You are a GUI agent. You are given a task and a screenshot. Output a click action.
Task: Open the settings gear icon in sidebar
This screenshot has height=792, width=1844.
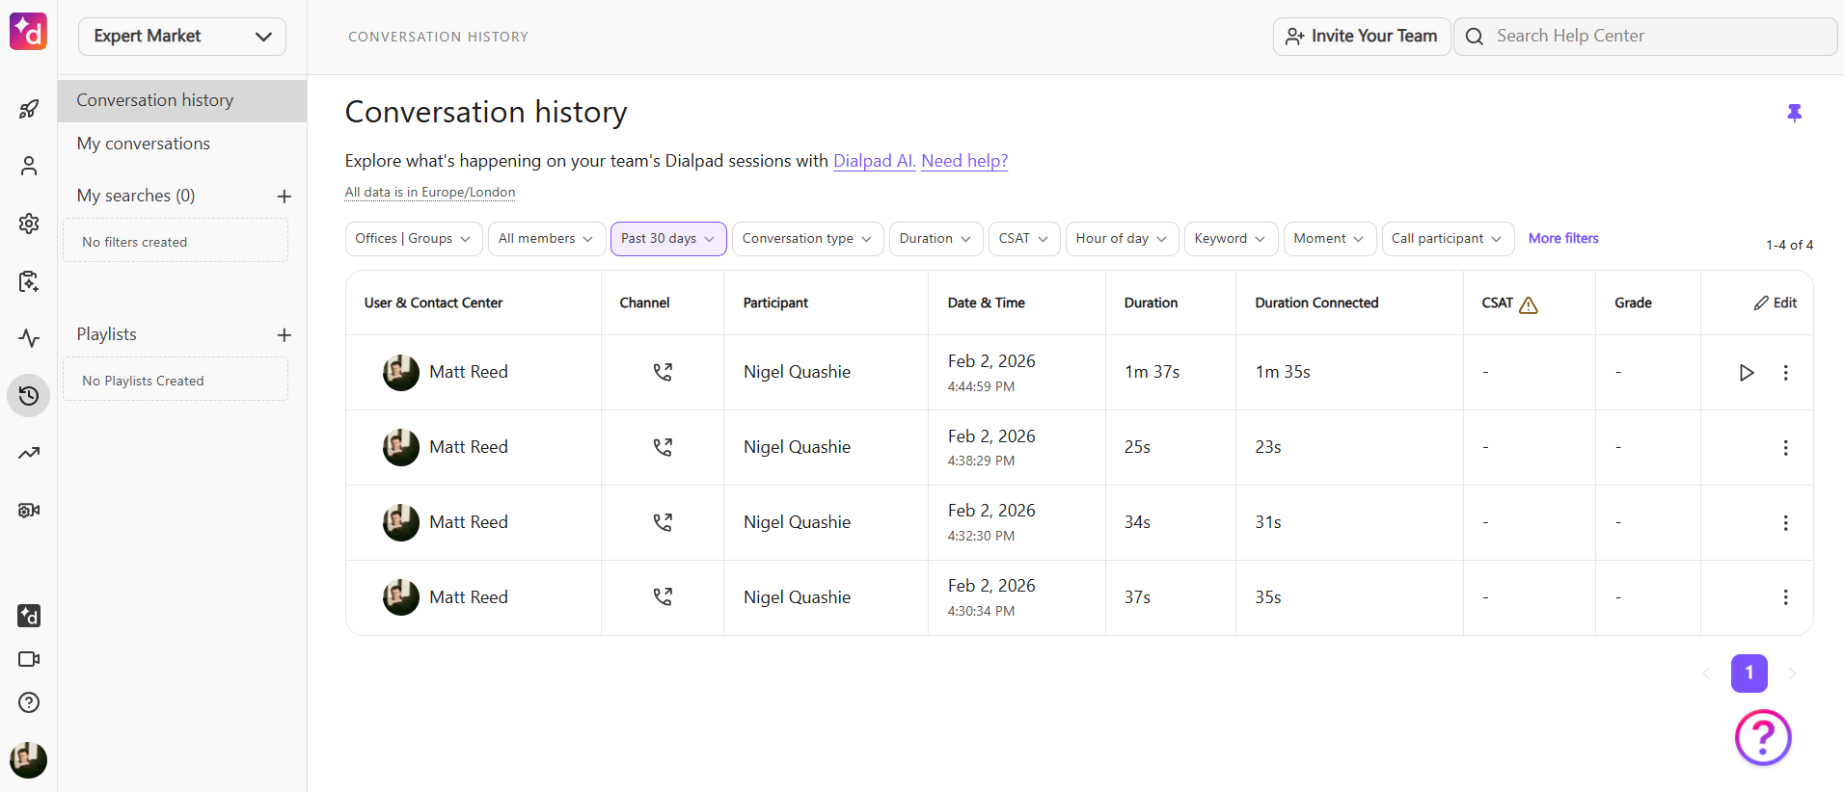click(29, 224)
